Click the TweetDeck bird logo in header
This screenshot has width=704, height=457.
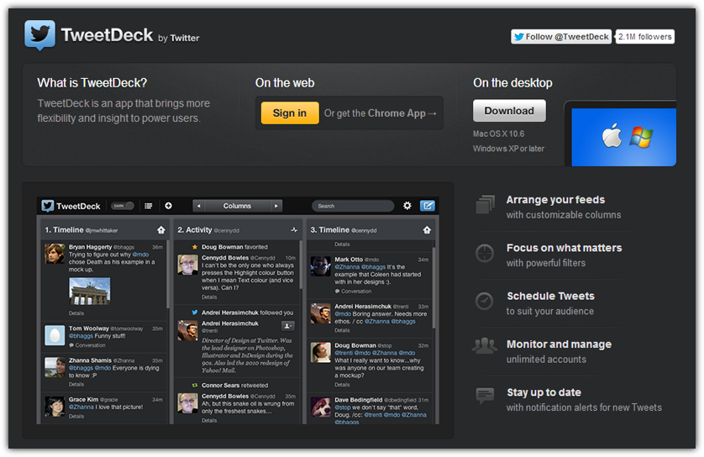click(x=40, y=35)
